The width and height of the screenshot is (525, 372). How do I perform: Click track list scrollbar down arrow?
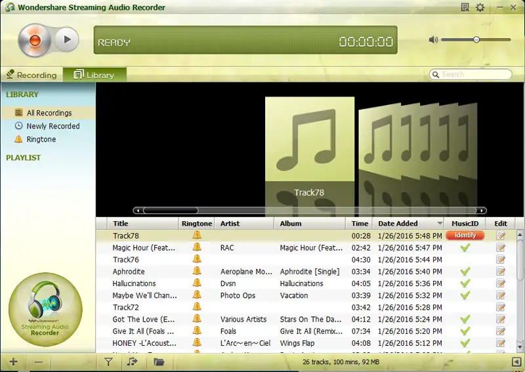click(520, 346)
